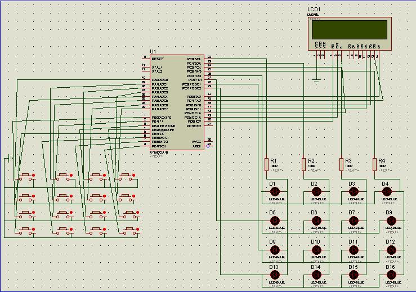Select LED D16 symbol
Image resolution: width=416 pixels, height=292 pixels.
click(x=391, y=275)
